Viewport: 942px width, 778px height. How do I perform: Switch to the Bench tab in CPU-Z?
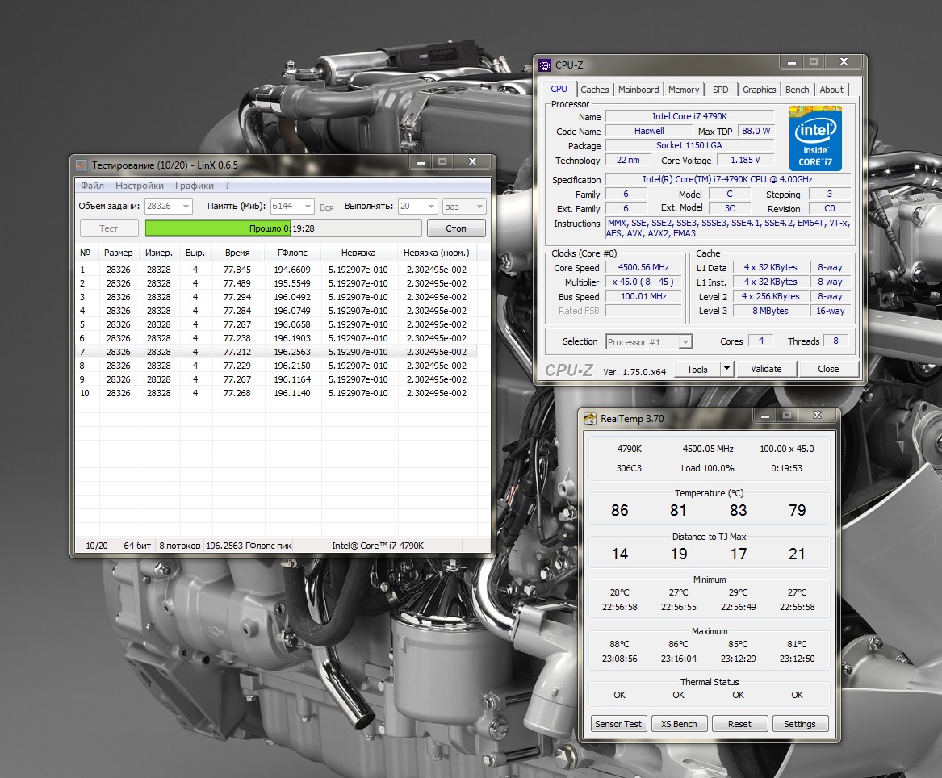pos(798,90)
